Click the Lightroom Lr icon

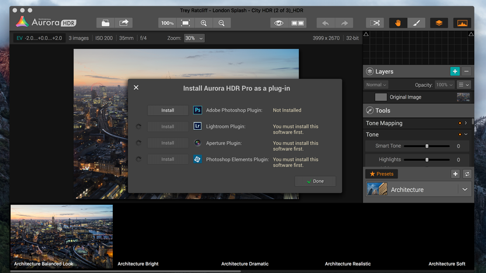pos(197,126)
